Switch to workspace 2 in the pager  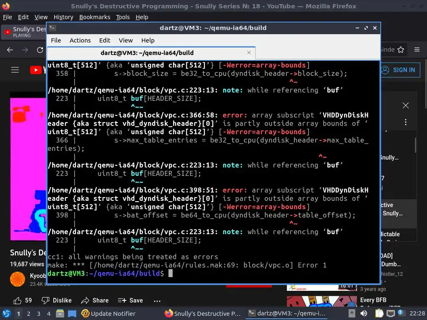[x=29, y=314]
